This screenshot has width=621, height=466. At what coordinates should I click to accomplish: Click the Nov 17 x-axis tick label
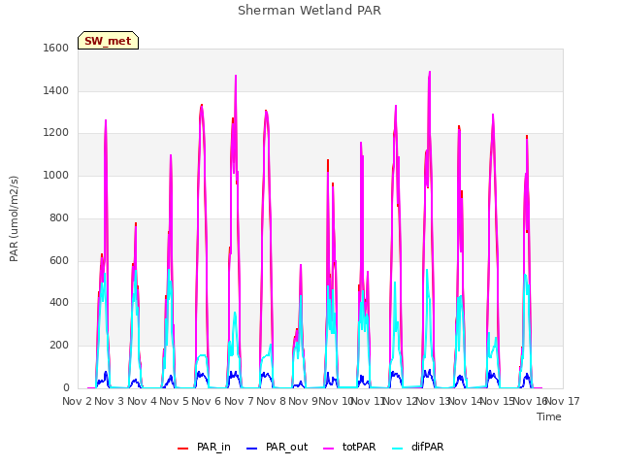(562, 401)
